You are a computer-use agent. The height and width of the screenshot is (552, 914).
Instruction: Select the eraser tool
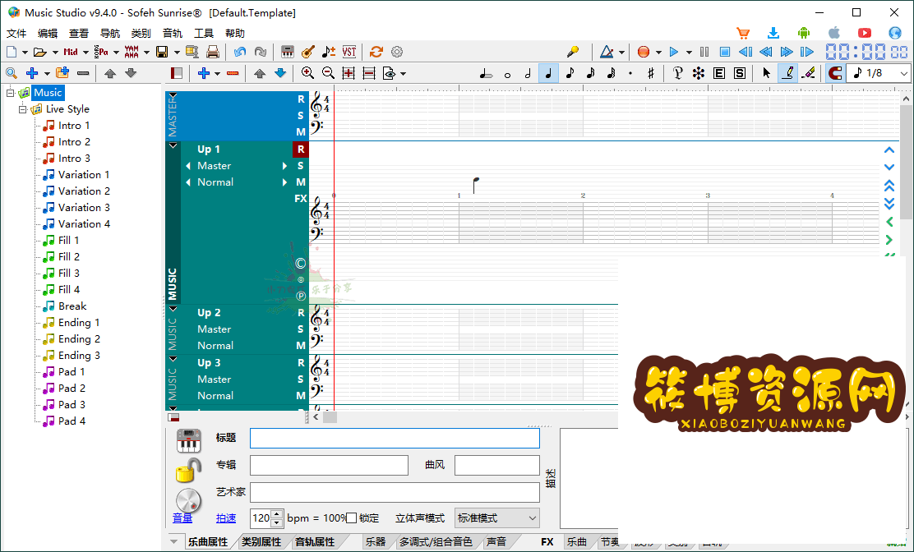tap(809, 73)
